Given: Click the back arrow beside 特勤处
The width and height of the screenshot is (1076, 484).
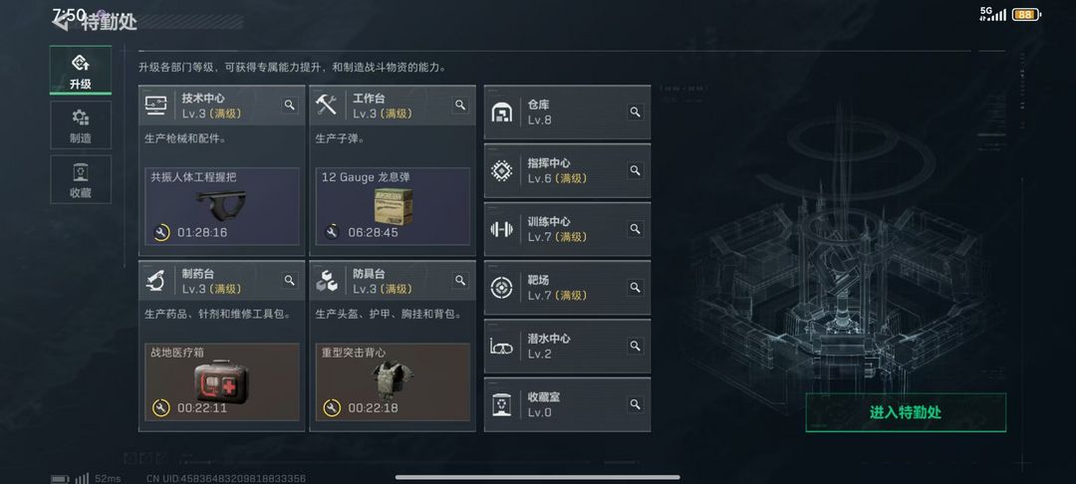Looking at the screenshot, I should coord(62,21).
